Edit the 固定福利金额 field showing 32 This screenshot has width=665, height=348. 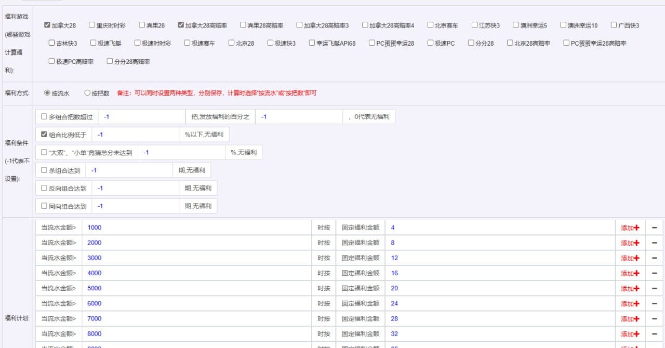tap(500, 334)
